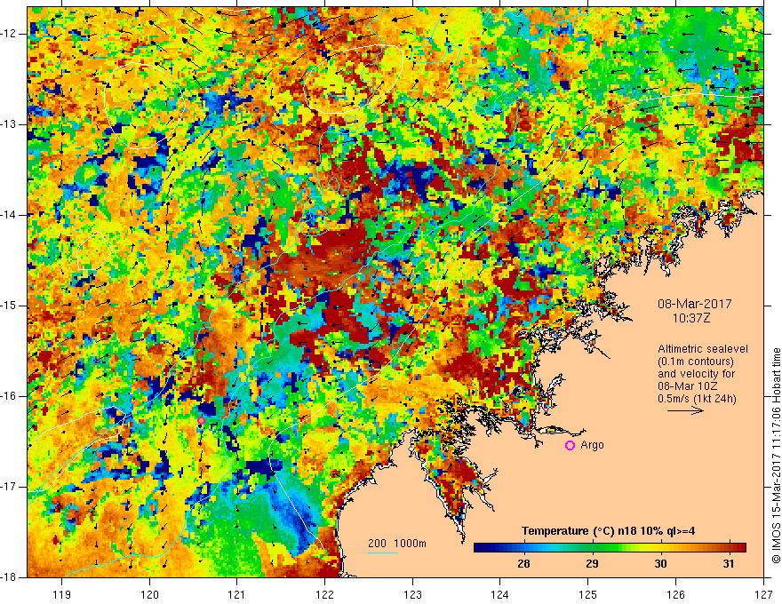Click color bar label '28'
Screen dimensions: 782x604
[523, 564]
